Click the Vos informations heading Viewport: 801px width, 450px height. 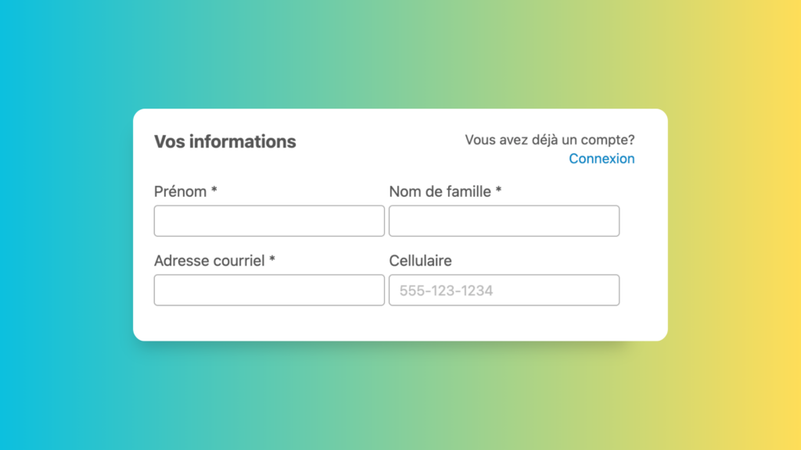tap(225, 141)
